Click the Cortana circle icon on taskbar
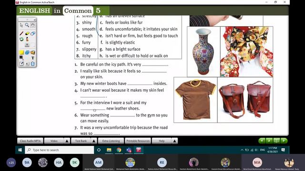 99,150
